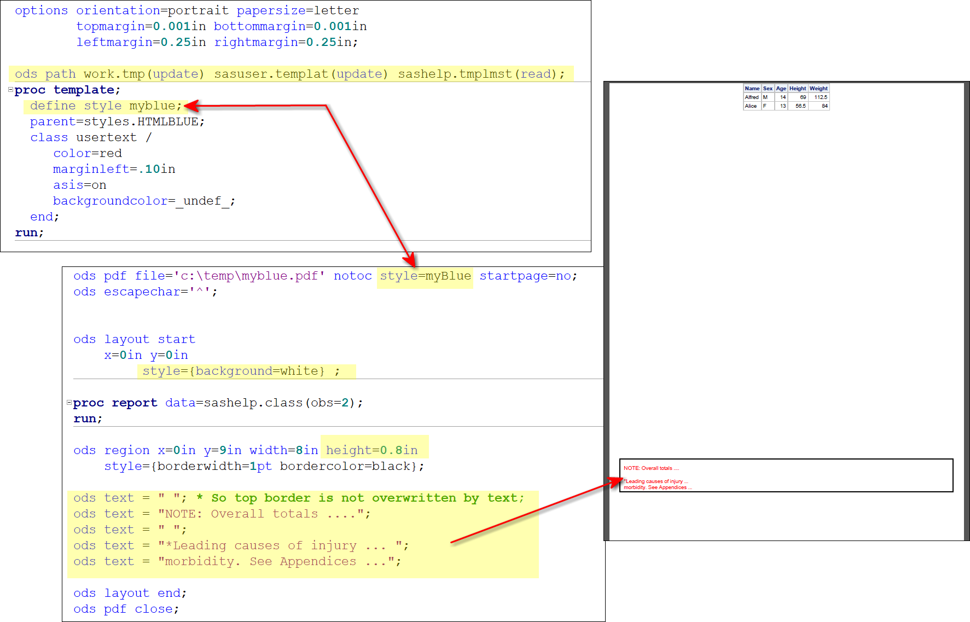Click the red NOTE: Overall totals text
The height and width of the screenshot is (622, 970).
pyautogui.click(x=653, y=468)
